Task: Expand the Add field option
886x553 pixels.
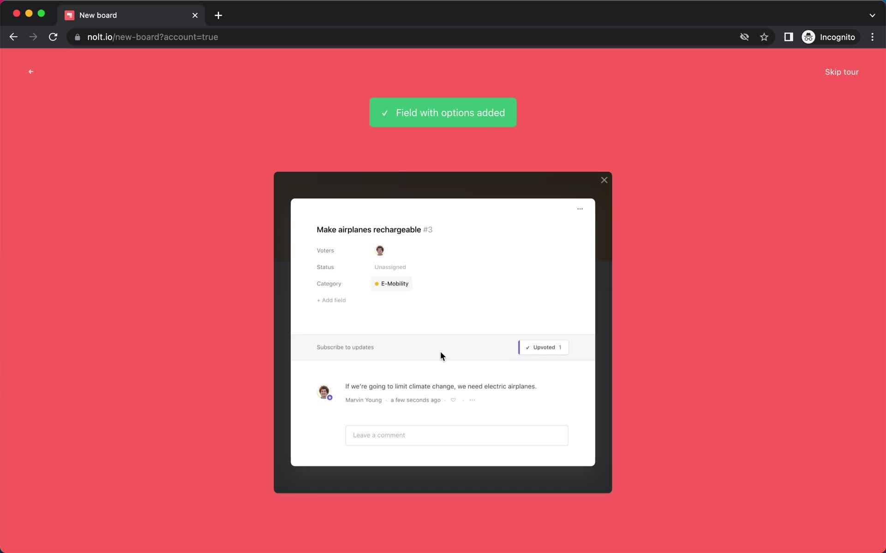Action: (331, 300)
